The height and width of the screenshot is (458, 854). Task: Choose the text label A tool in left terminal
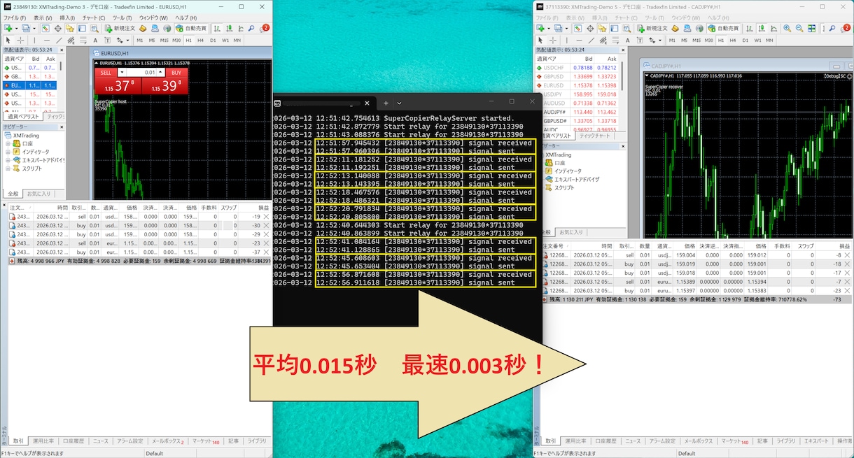(96, 41)
